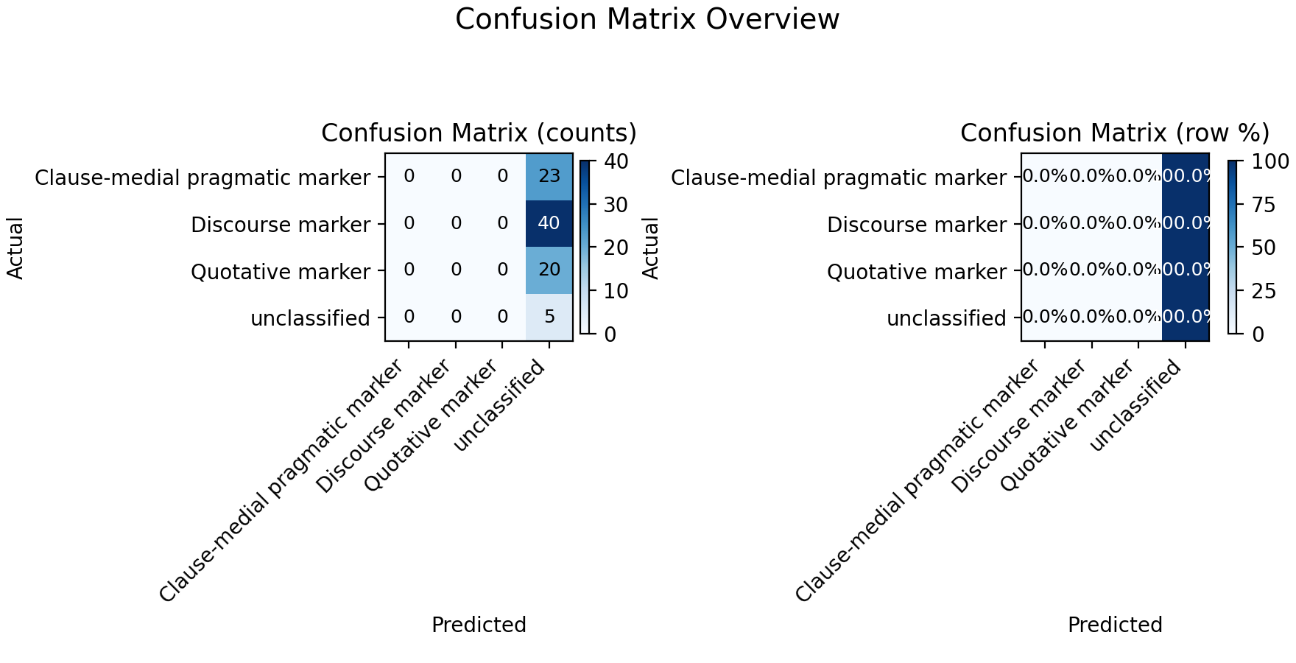Select the 'Confusion Matrix (counts)' subplot title

[x=479, y=133]
